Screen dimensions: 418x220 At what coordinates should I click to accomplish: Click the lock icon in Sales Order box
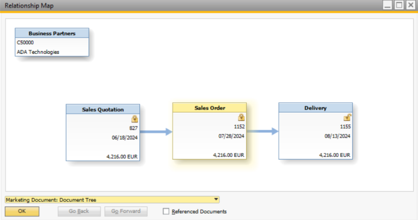pyautogui.click(x=241, y=117)
